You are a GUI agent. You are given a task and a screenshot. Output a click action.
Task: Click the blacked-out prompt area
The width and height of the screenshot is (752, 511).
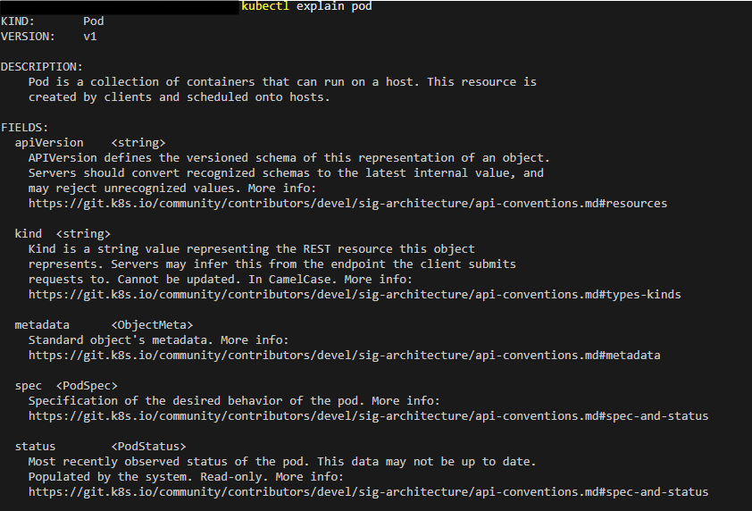[120, 7]
